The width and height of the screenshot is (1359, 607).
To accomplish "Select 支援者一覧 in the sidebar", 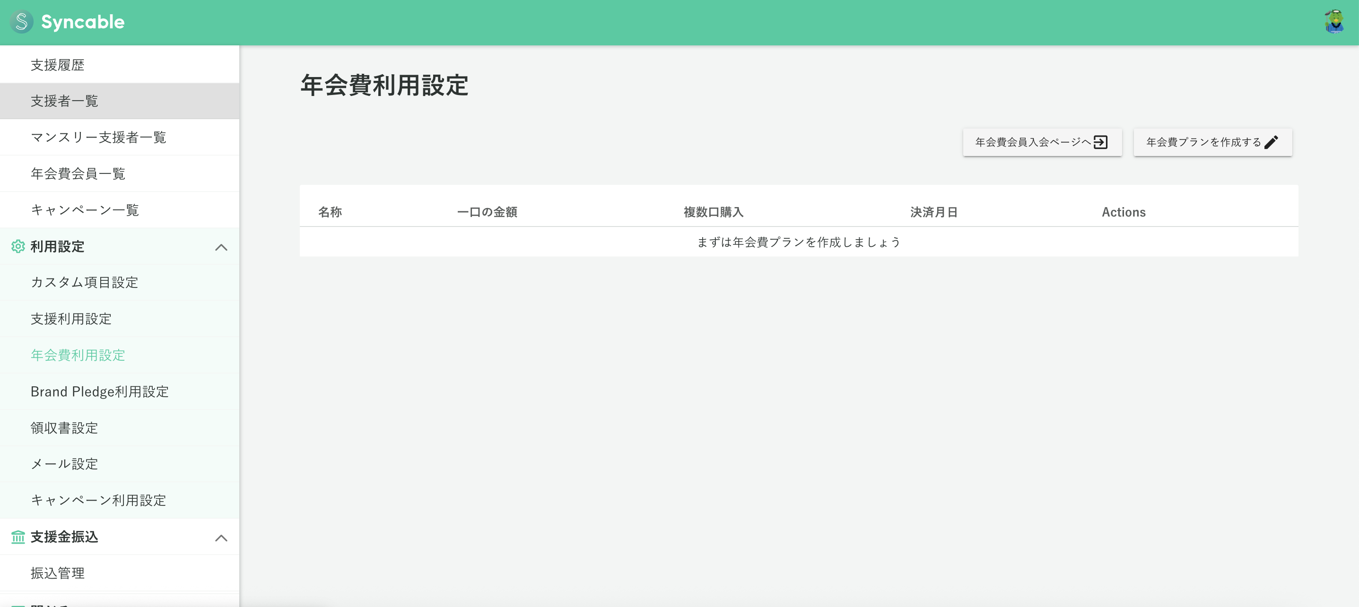I will point(64,101).
